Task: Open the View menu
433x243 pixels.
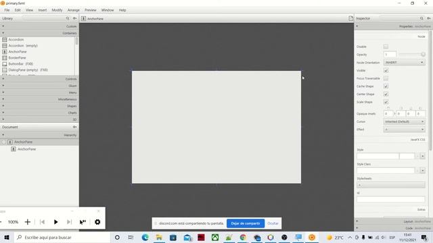Action: (29, 10)
